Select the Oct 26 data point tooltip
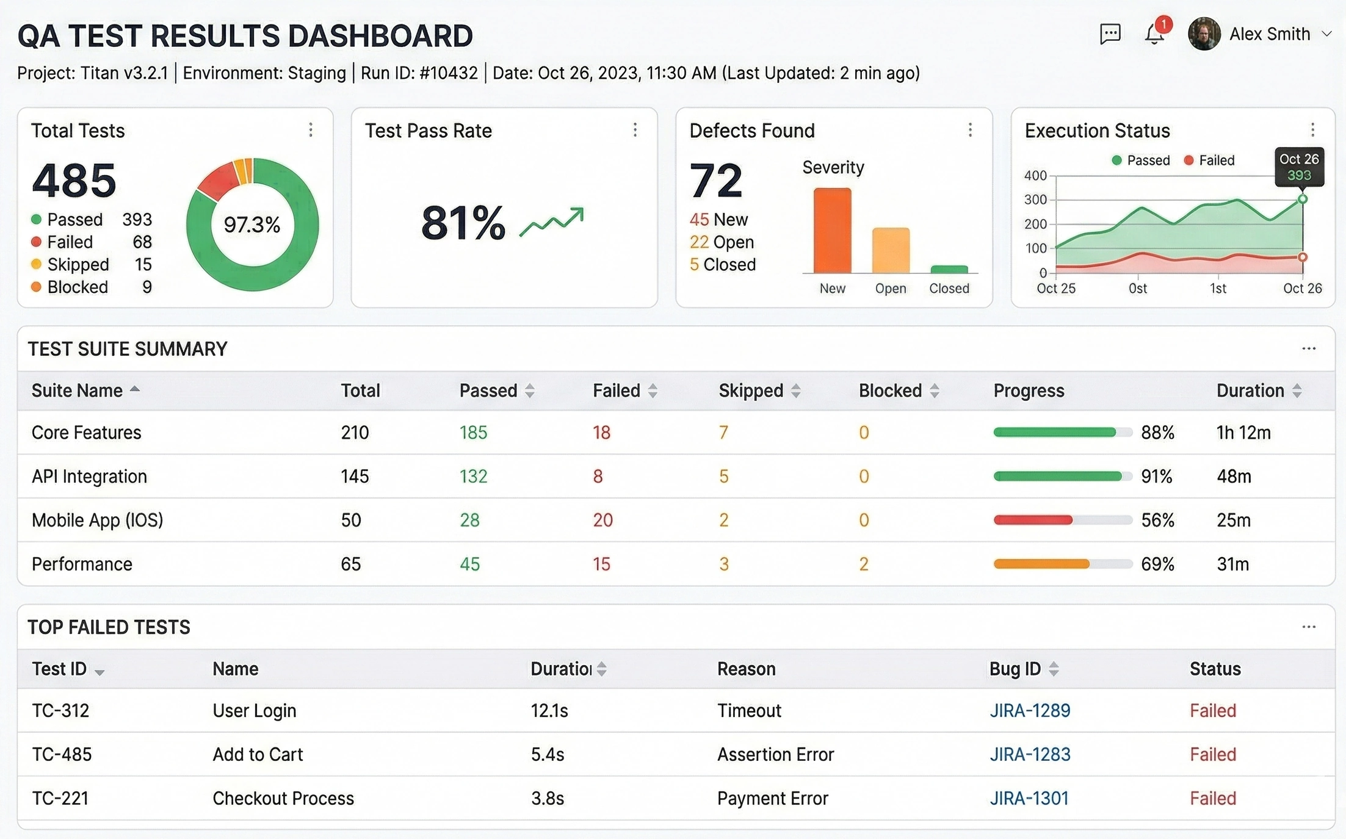Viewport: 1346px width, 839px height. (1300, 167)
